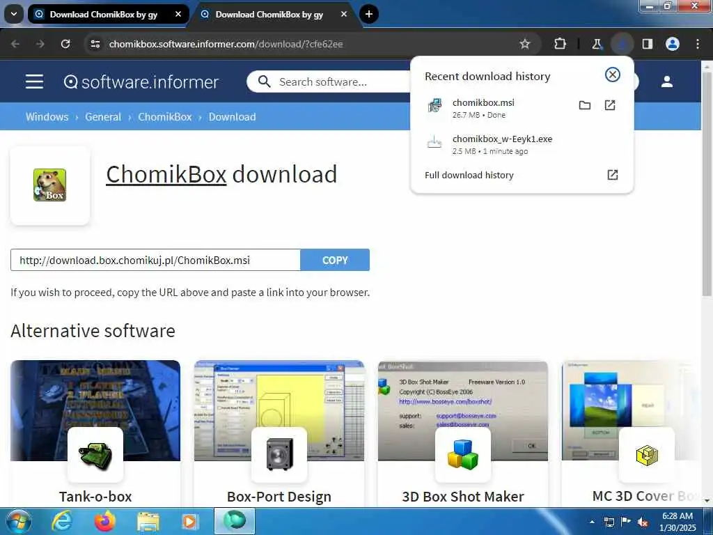Go forward to next page
Screen dimensions: 713x535
coord(40,44)
